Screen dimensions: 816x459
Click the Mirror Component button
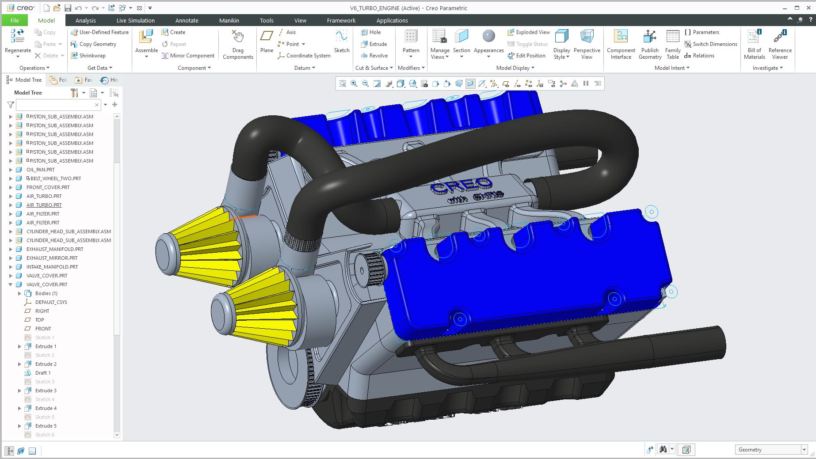click(x=188, y=56)
